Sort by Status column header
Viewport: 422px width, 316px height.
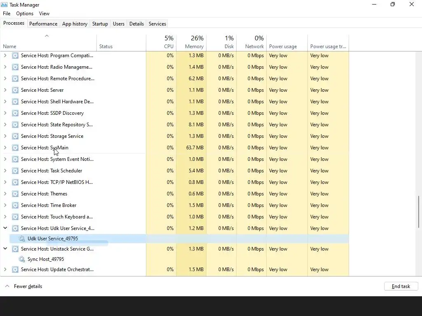122,43
